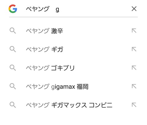Tap the insert arrow beside gigamax 福岡
147x125 pixels.
pos(134,86)
